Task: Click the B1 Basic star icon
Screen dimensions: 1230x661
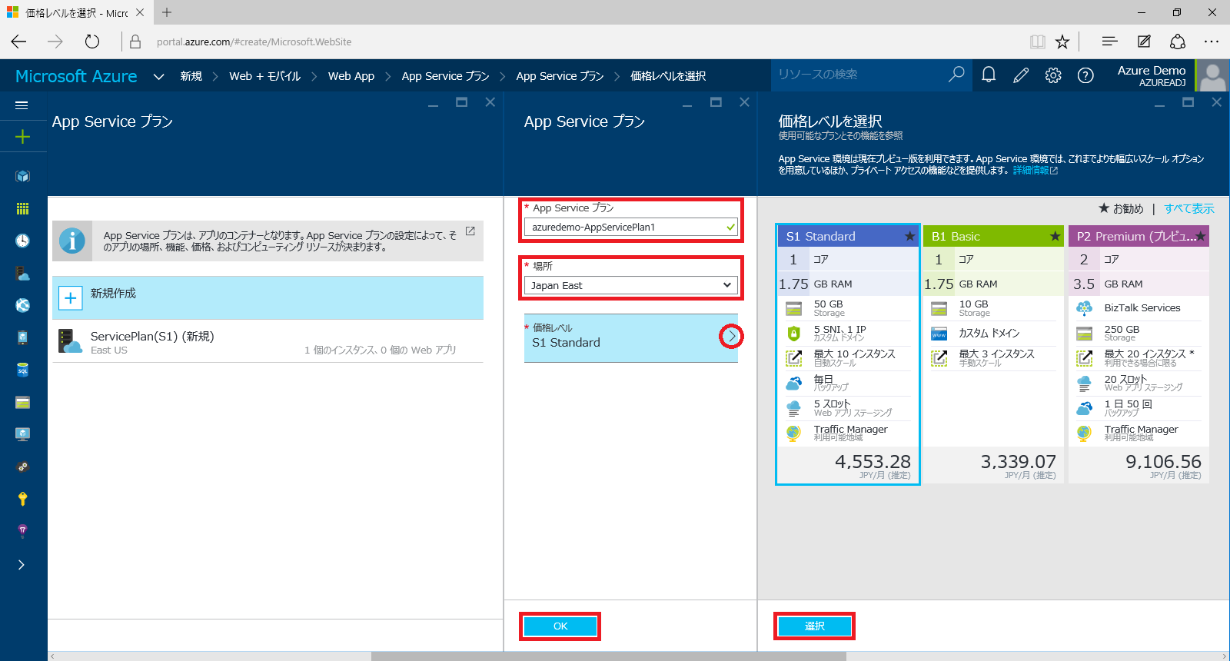Action: click(1055, 236)
